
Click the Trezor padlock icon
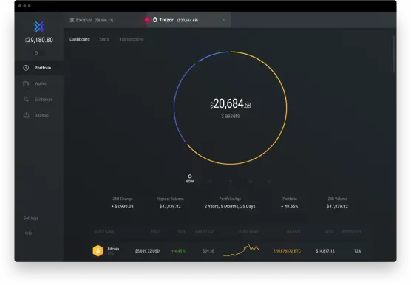pyautogui.click(x=155, y=20)
